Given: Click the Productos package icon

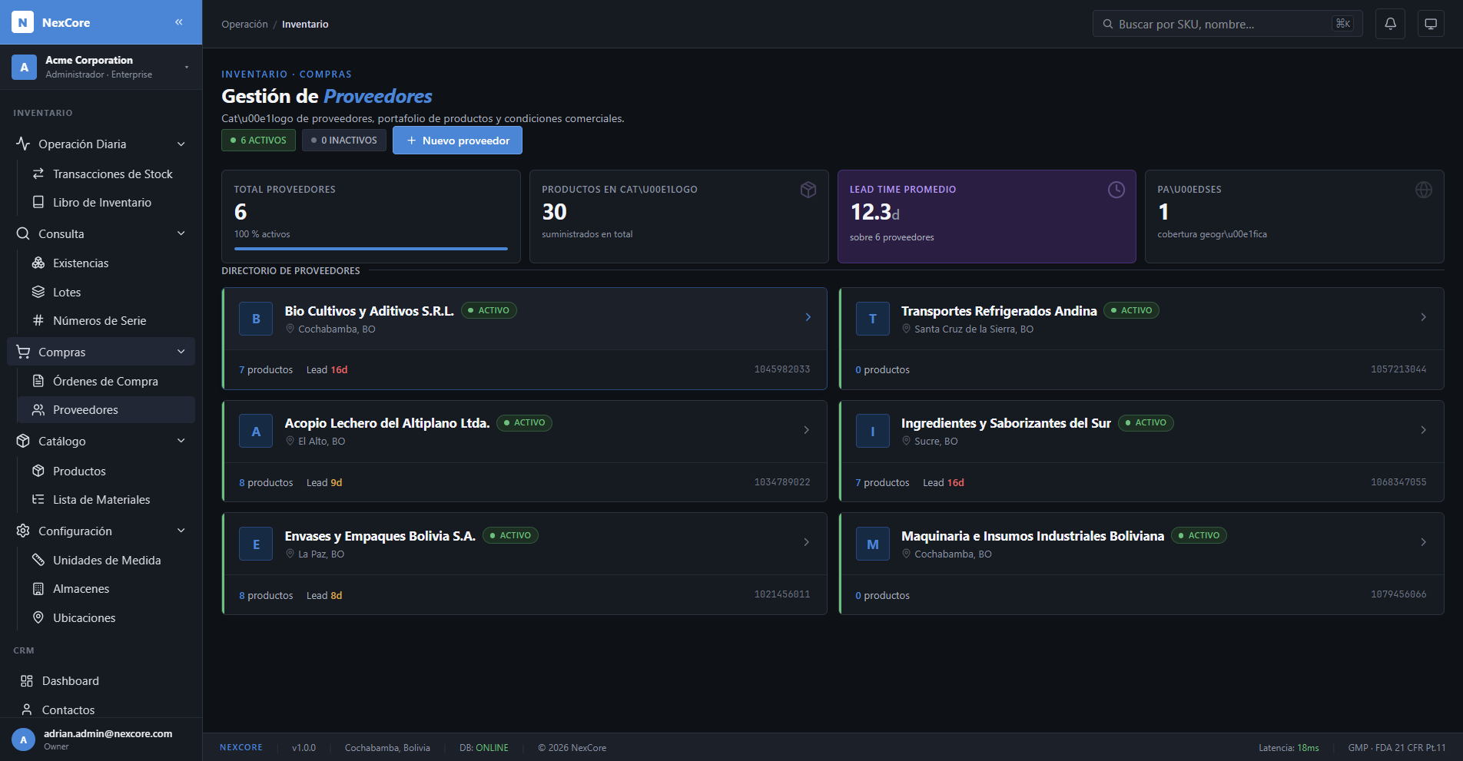Looking at the screenshot, I should point(38,471).
